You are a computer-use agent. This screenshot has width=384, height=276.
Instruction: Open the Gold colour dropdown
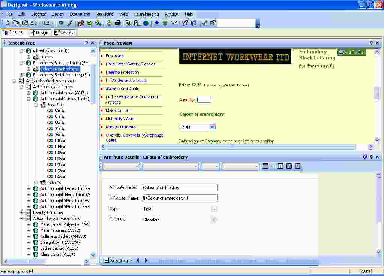212,127
